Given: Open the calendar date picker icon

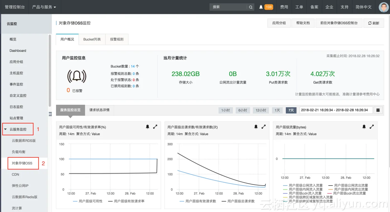Looking at the screenshot, I should (378, 110).
